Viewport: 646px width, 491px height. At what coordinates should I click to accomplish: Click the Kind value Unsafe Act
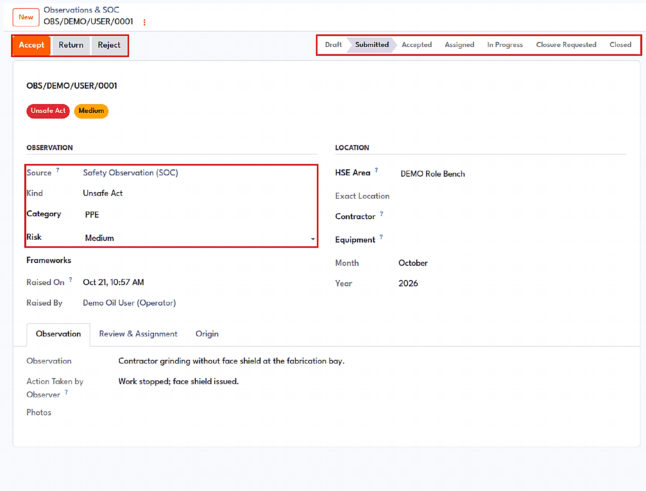coord(103,193)
